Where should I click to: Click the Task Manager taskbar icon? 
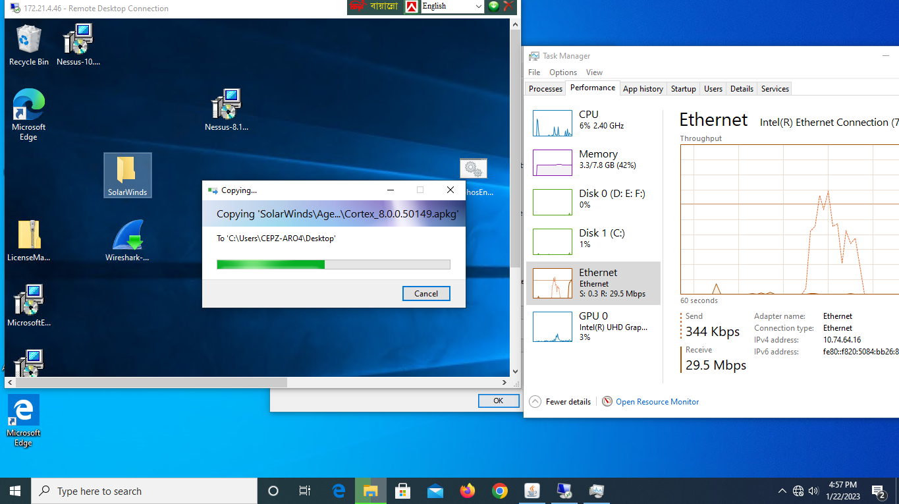pos(597,491)
